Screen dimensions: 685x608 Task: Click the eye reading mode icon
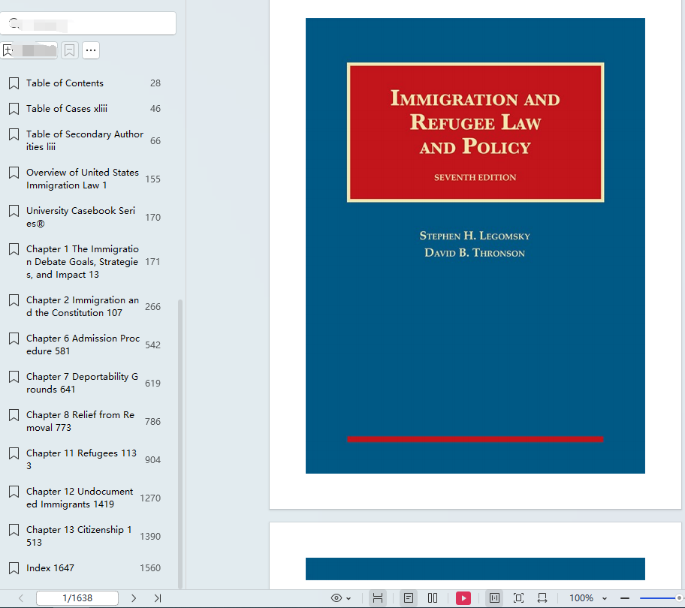[336, 598]
